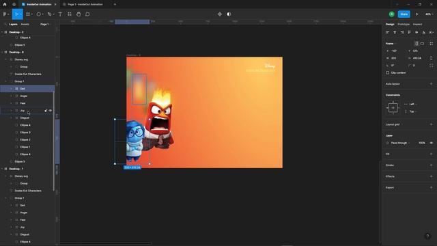Add an Effect with plus button
This screenshot has height=246, width=437.
point(431,176)
